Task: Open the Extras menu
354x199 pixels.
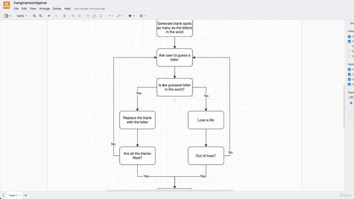Action: tap(57, 9)
